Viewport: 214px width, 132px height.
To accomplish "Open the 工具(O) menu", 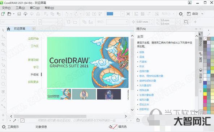I will pos(20,8).
